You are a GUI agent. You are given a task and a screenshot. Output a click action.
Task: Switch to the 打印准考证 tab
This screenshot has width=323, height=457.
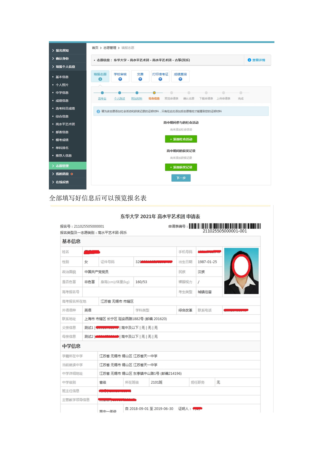tap(160, 76)
